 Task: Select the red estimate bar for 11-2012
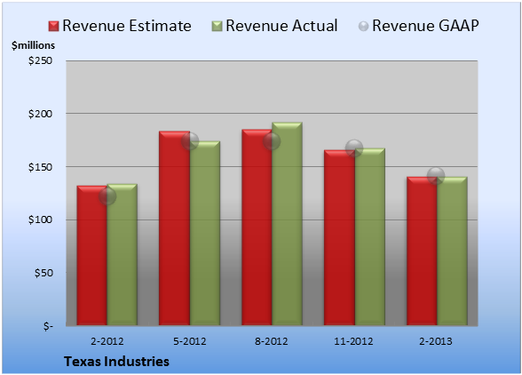339,237
